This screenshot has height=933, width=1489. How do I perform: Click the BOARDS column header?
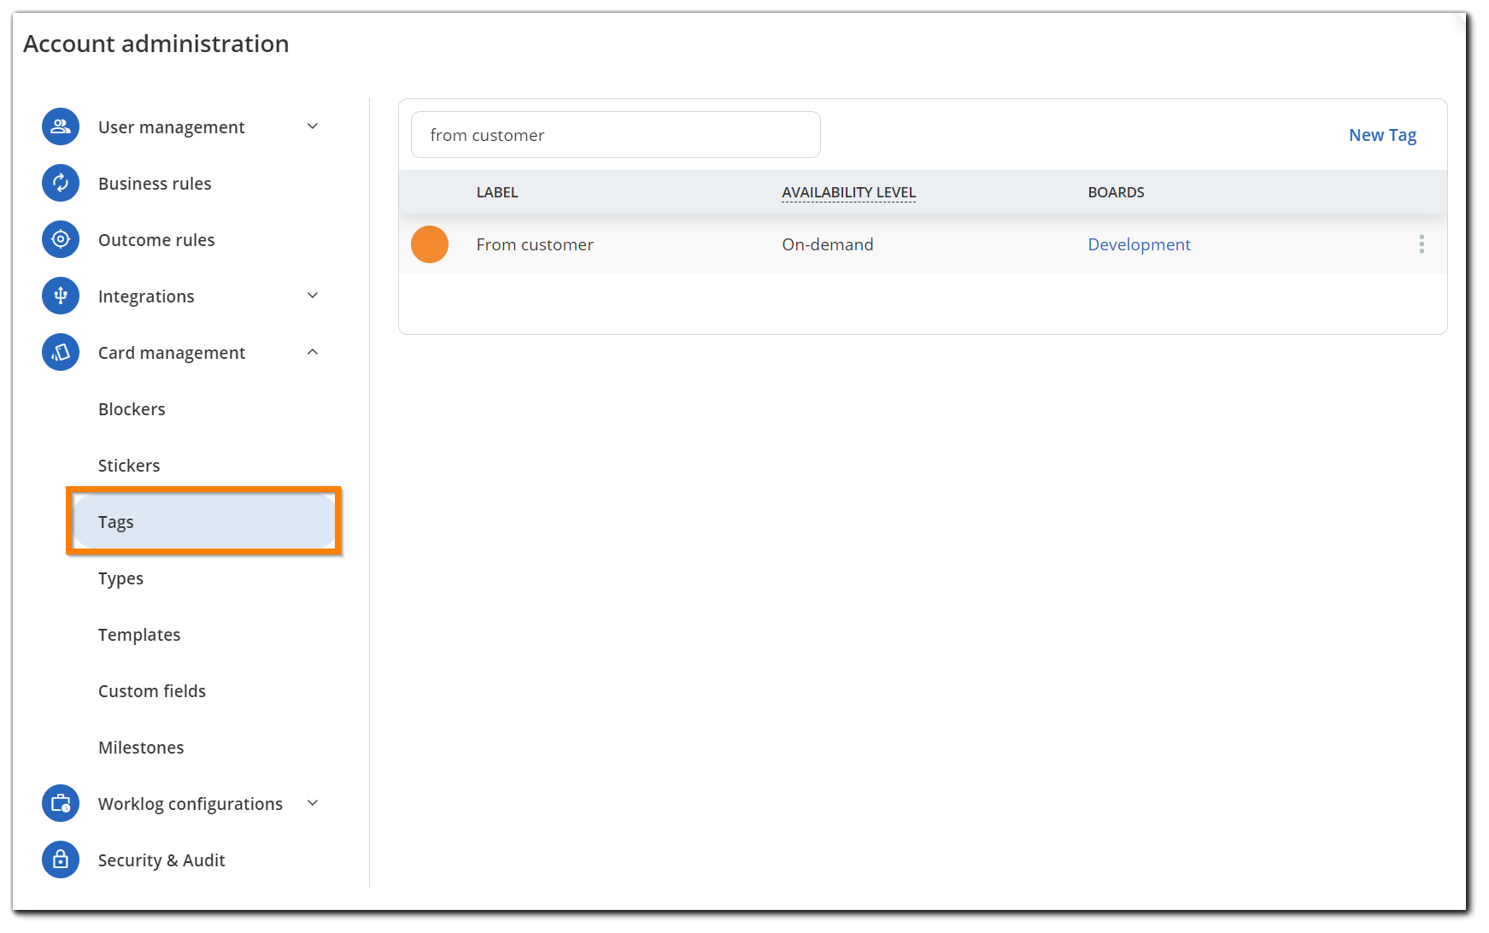[x=1116, y=192]
